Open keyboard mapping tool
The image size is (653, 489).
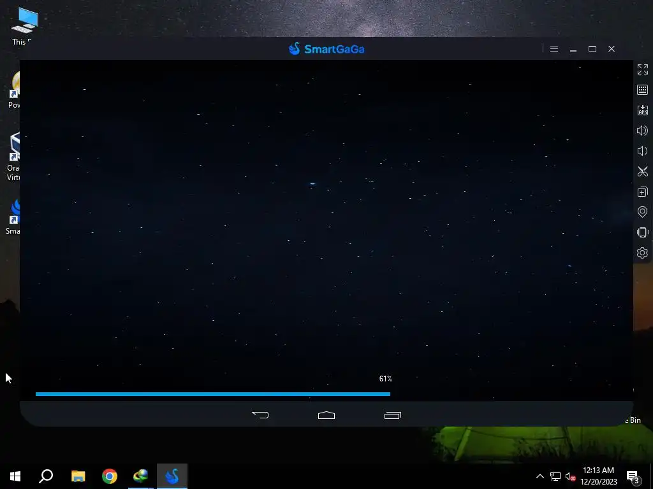point(643,90)
